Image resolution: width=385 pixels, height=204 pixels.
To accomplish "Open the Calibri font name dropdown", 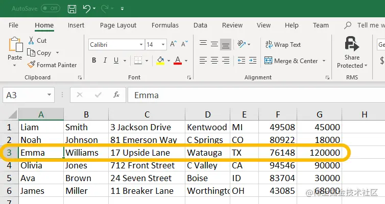I will [x=141, y=45].
